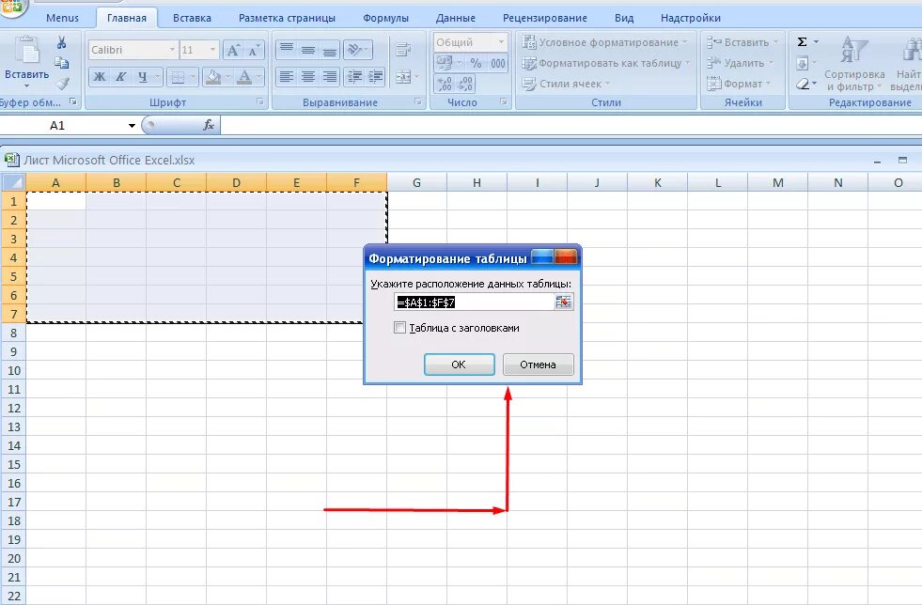The height and width of the screenshot is (605, 922).
Task: Click the Отмена button
Action: [x=538, y=365]
